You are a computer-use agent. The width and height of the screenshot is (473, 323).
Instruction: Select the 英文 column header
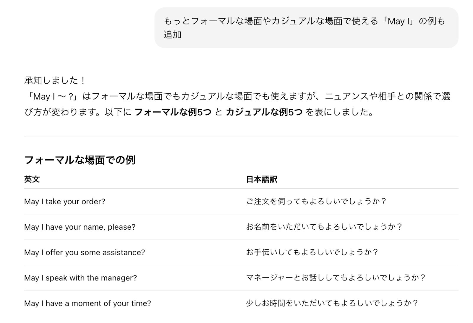coord(32,179)
